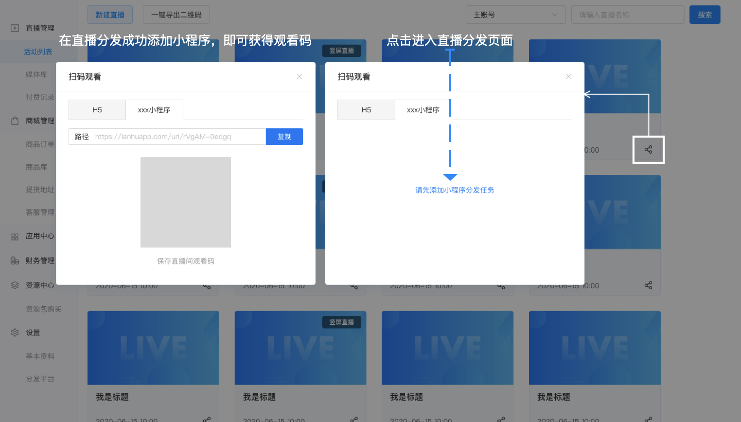Screen dimensions: 741x422
Task: Click the 直播管理 sidebar icon
Action: 15,28
